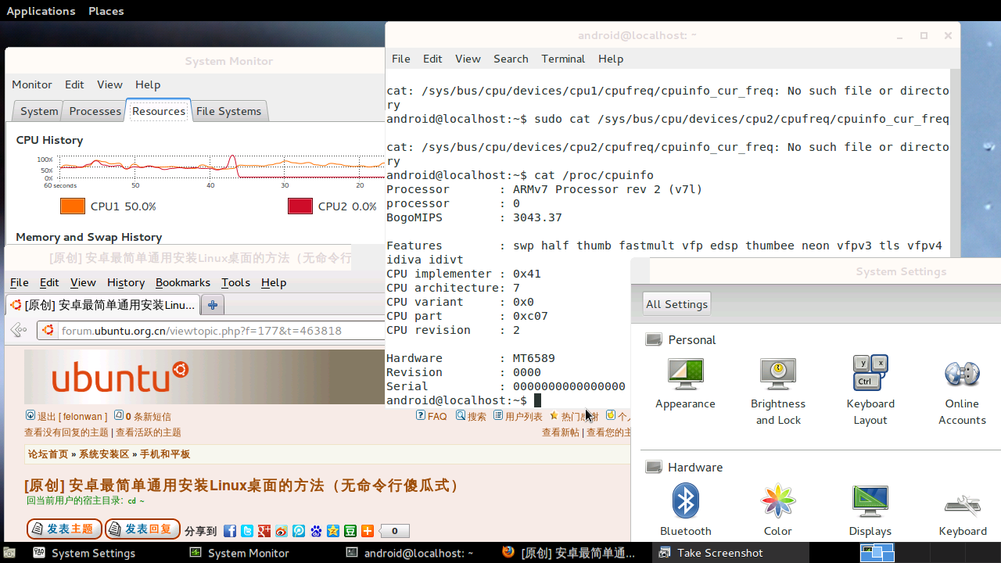Click the FAQ icon link on forum

(x=421, y=416)
